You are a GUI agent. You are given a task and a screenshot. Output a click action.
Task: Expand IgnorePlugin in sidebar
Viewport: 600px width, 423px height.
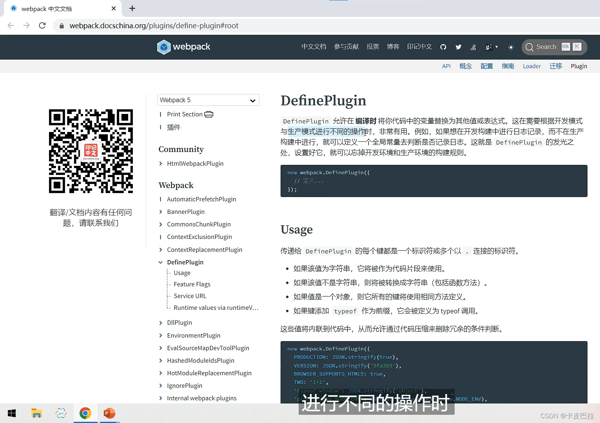(160, 386)
